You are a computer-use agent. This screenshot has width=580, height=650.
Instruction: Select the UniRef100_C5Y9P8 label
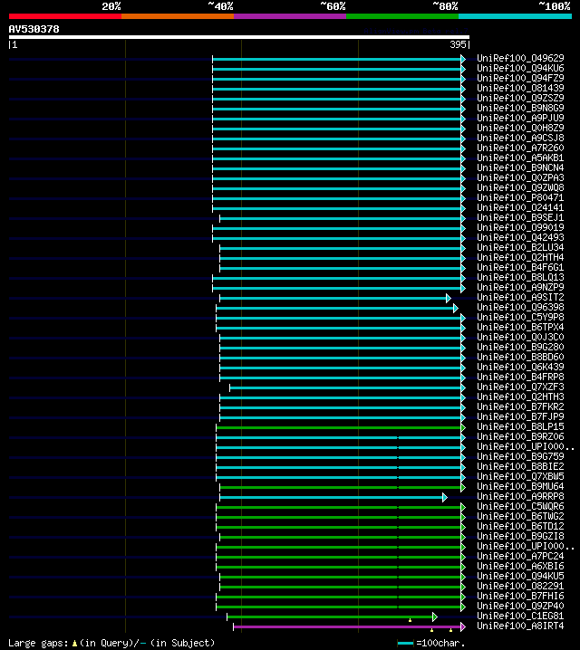pos(520,317)
